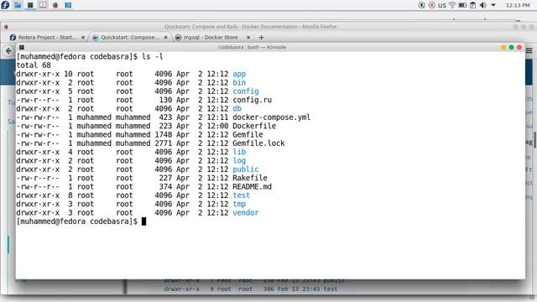This screenshot has height=302, width=537.
Task: Click the 'config' directory name in blue
Action: 246,91
